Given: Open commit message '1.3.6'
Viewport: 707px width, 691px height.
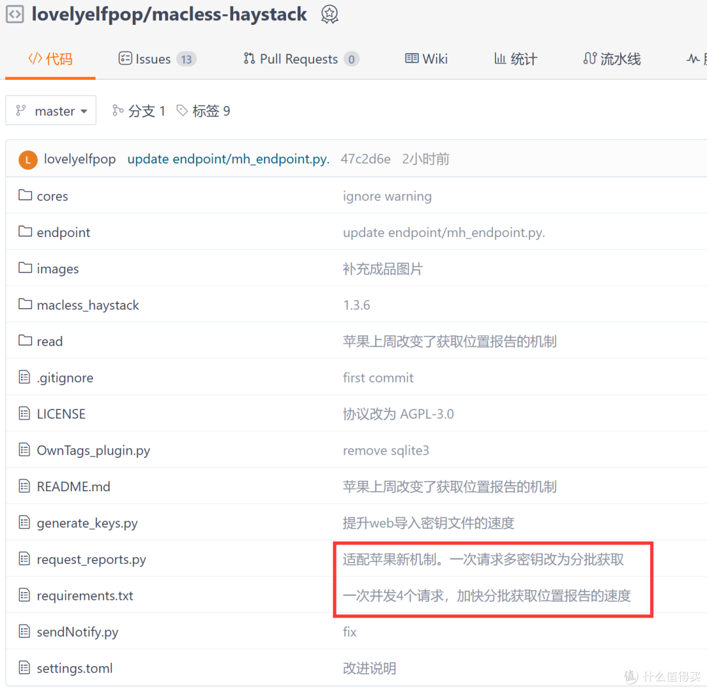Looking at the screenshot, I should click(x=357, y=305).
